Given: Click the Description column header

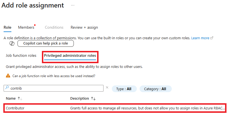Looking at the screenshot, I should pyautogui.click(x=79, y=99).
